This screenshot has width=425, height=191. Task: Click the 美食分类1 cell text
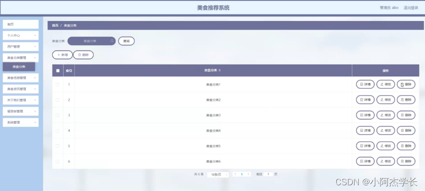point(213,85)
